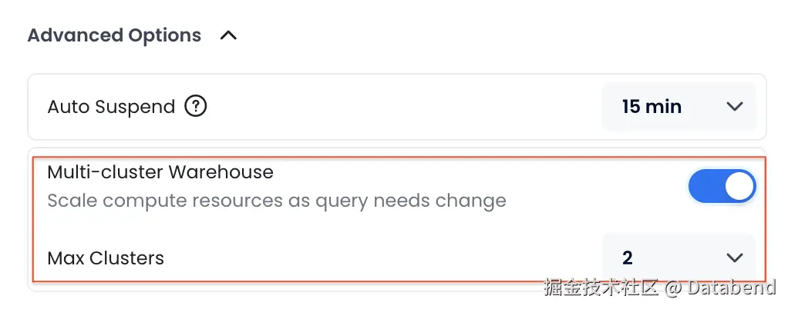788x309 pixels.
Task: Click the blue track of the toggle switch
Action: tap(705, 187)
